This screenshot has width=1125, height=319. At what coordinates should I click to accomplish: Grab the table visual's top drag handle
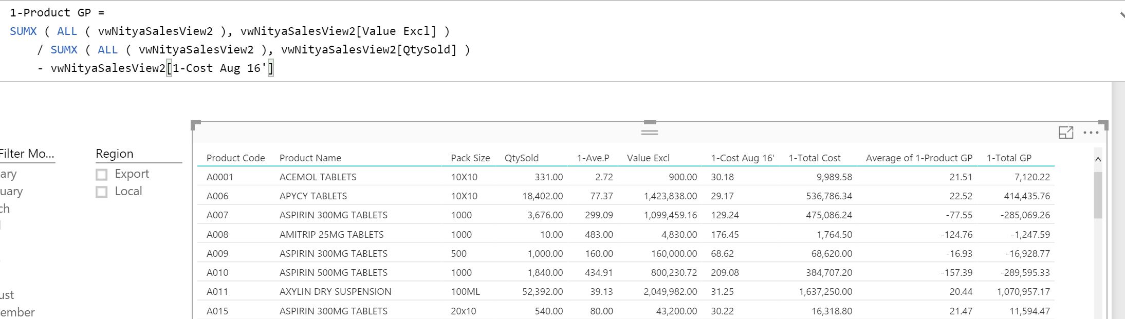pyautogui.click(x=650, y=132)
